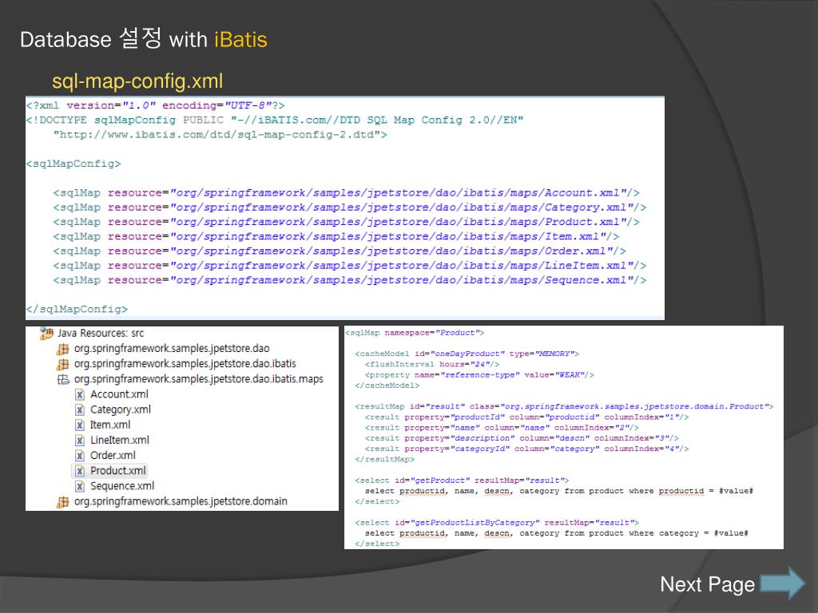Open LineItem.xml in the tree
The image size is (818, 613).
pyautogui.click(x=120, y=440)
